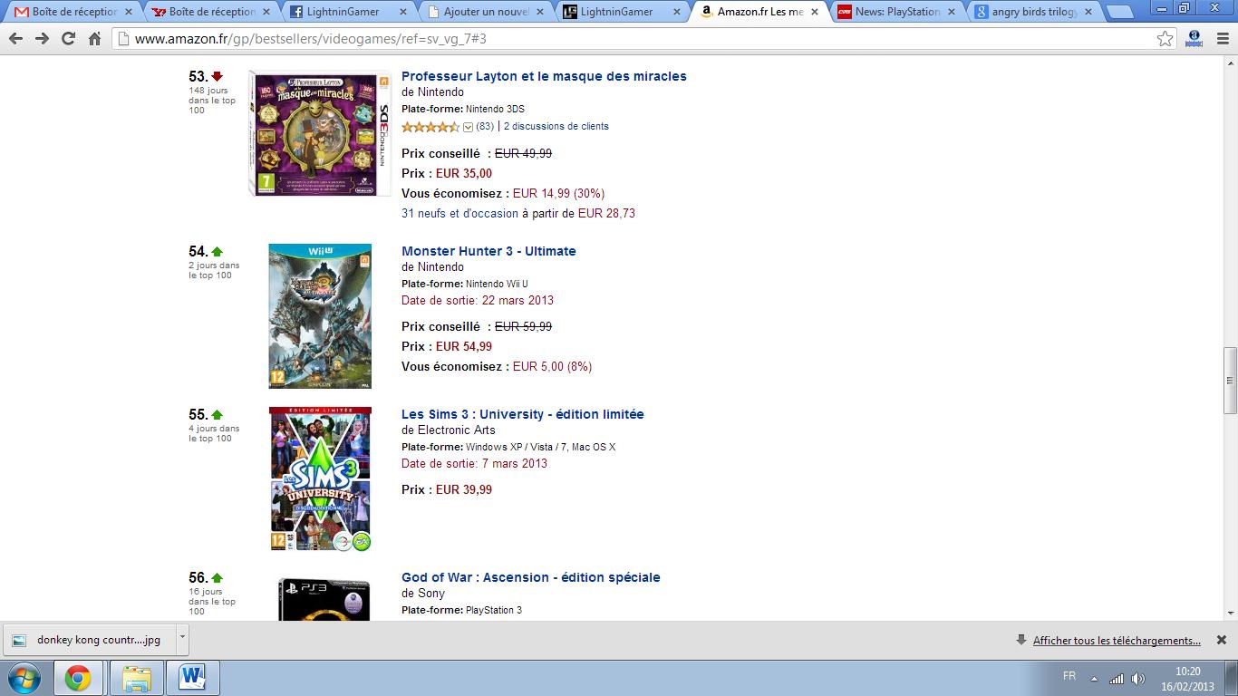Open dropdown arrow beside donkey kong download
This screenshot has width=1238, height=696.
(182, 638)
